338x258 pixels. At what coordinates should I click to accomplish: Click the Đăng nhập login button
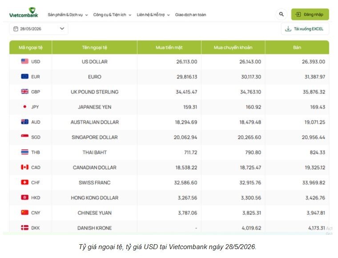pos(310,14)
